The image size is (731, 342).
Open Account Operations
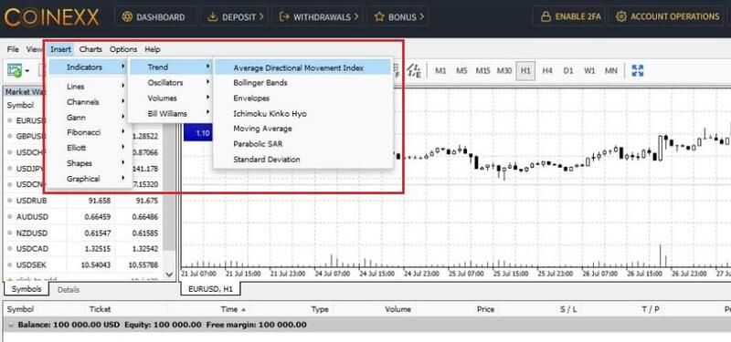pyautogui.click(x=667, y=16)
